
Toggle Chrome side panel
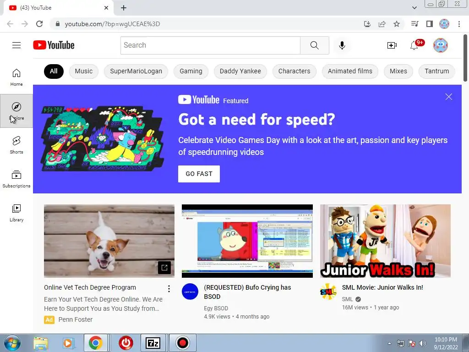[x=430, y=24]
